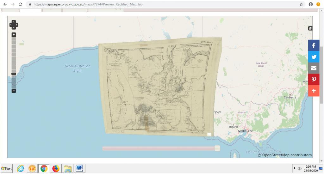Share the map on Facebook
324x174 pixels.
(314, 45)
